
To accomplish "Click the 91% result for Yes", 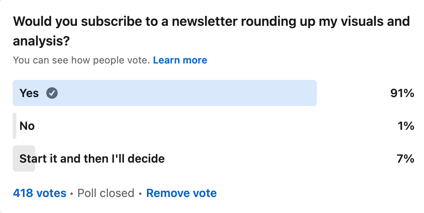I will point(402,93).
